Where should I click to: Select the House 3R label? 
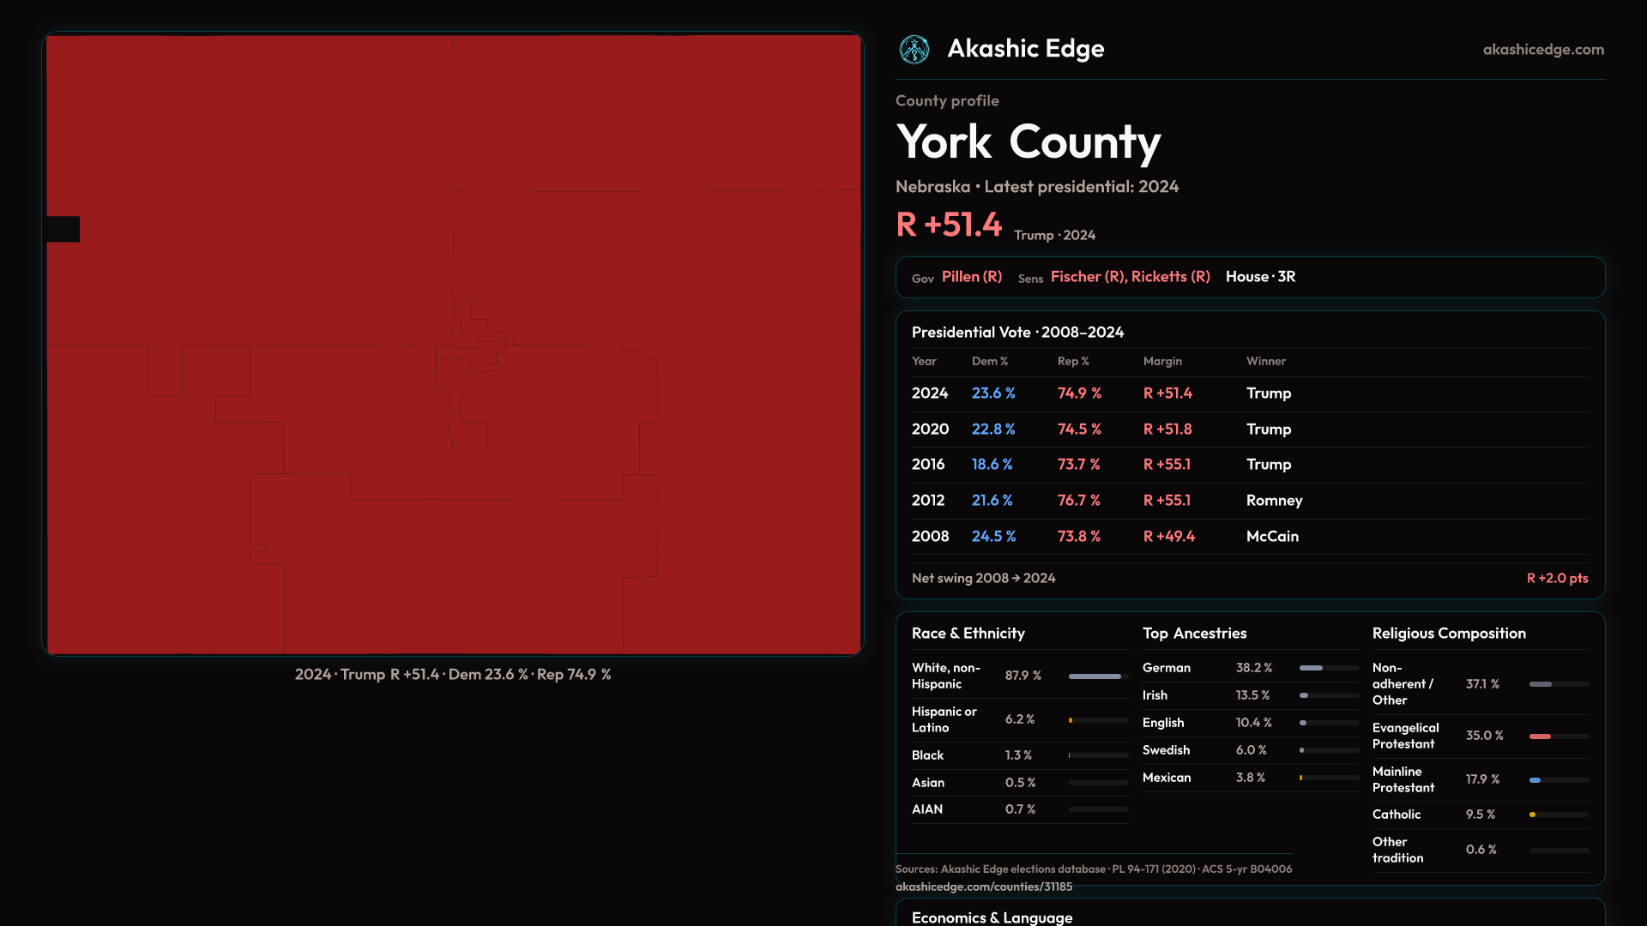point(1259,277)
